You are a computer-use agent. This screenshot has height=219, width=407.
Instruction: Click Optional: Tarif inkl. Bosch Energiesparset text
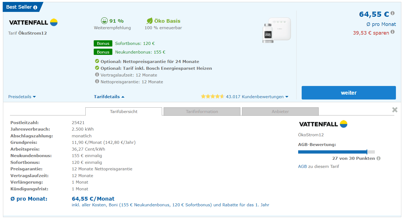click(x=156, y=68)
